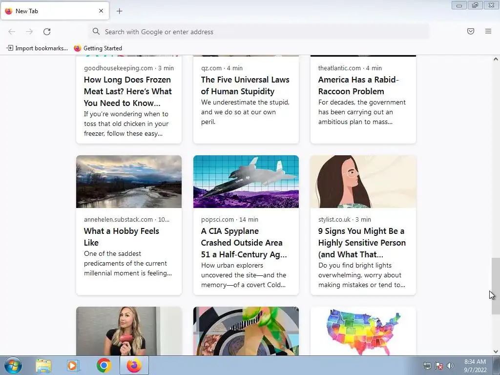
Task: Click 'If you're wondering when to' description
Action: (126, 124)
